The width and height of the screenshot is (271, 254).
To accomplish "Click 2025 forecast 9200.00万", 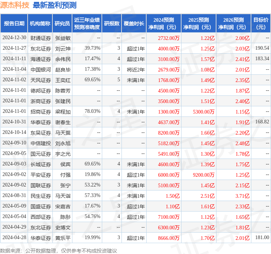I will (204, 175).
